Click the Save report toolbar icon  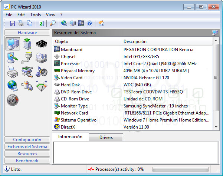pos(13,23)
